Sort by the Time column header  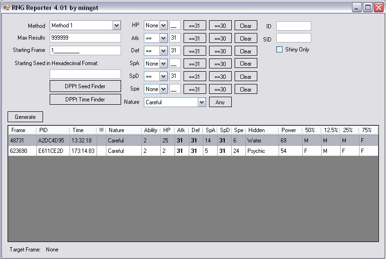[x=83, y=130]
